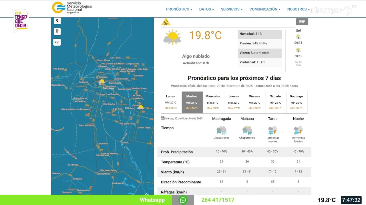Click the Prob. Precipitación row label
The width and height of the screenshot is (366, 205).
177,152
